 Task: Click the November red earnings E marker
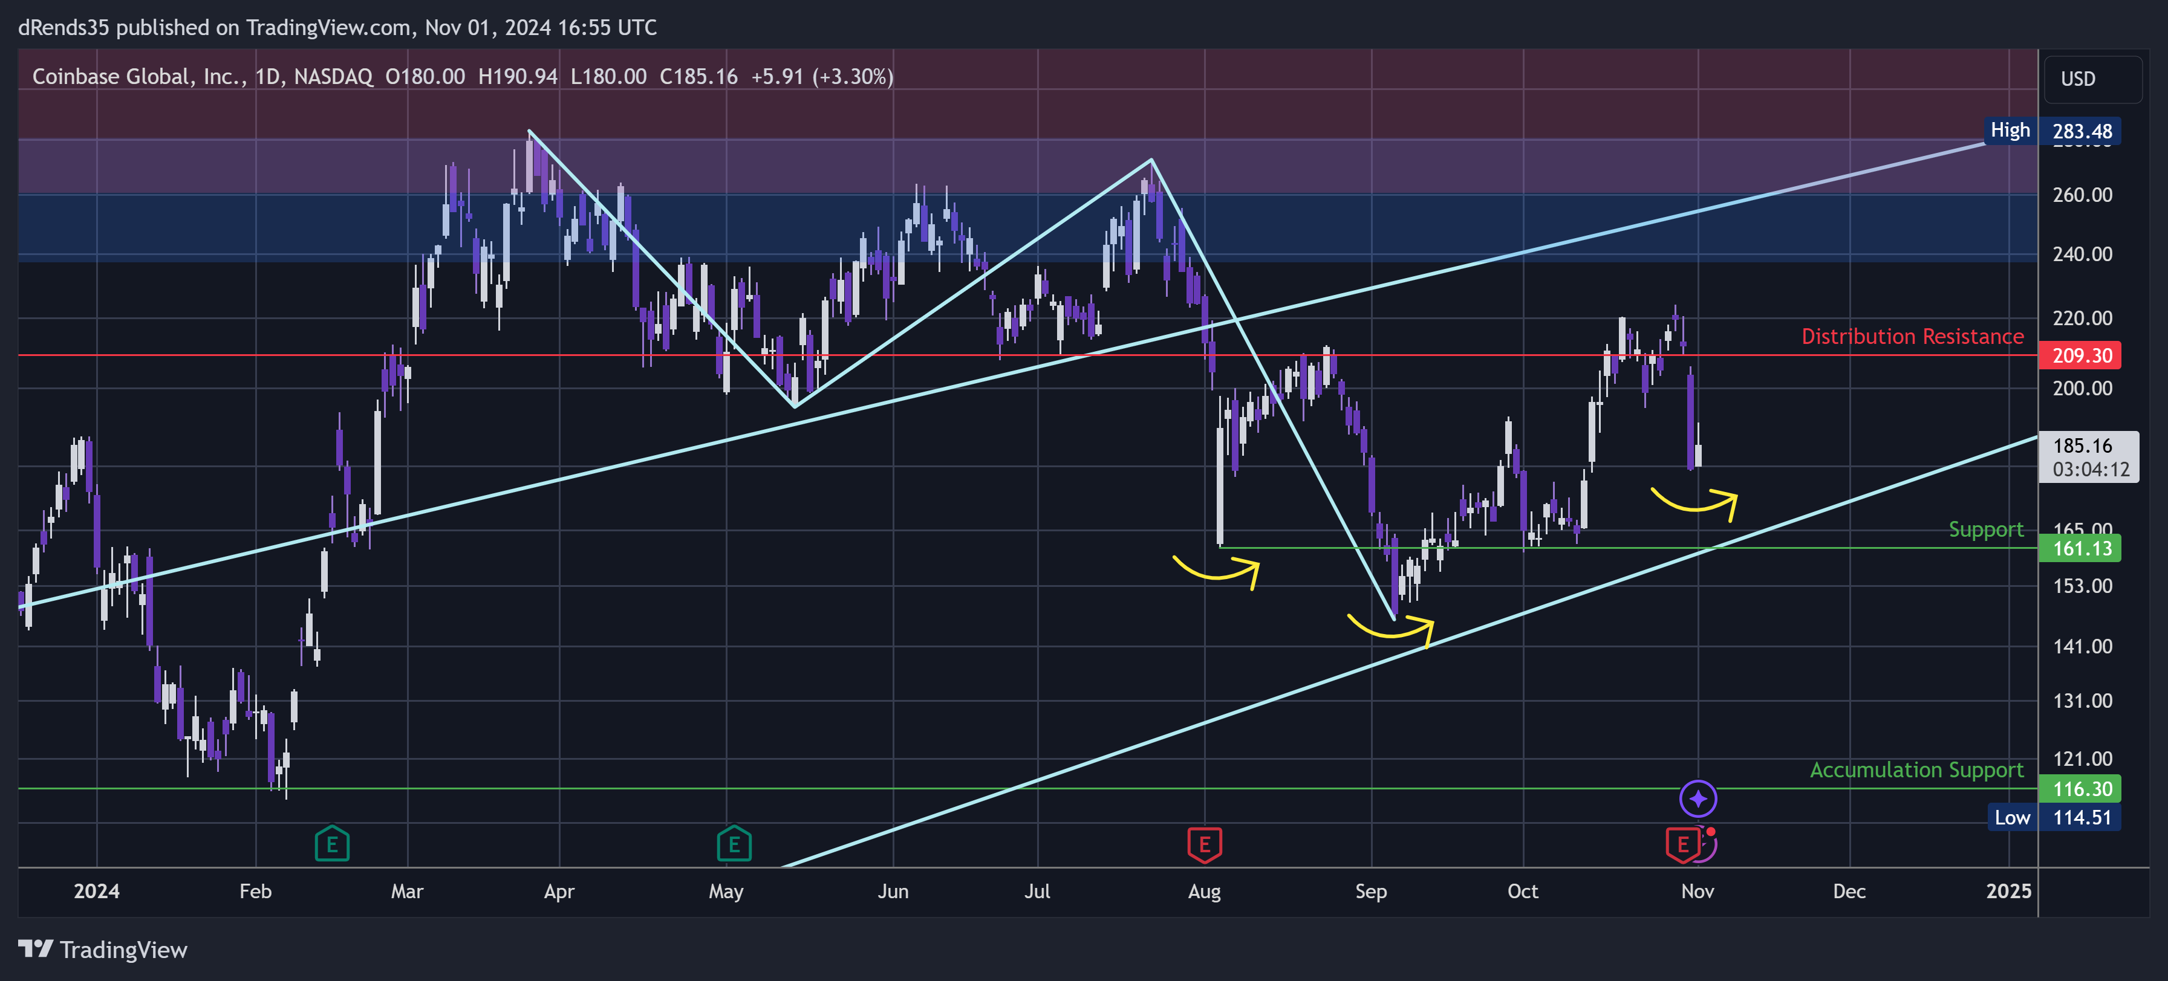(x=1682, y=844)
